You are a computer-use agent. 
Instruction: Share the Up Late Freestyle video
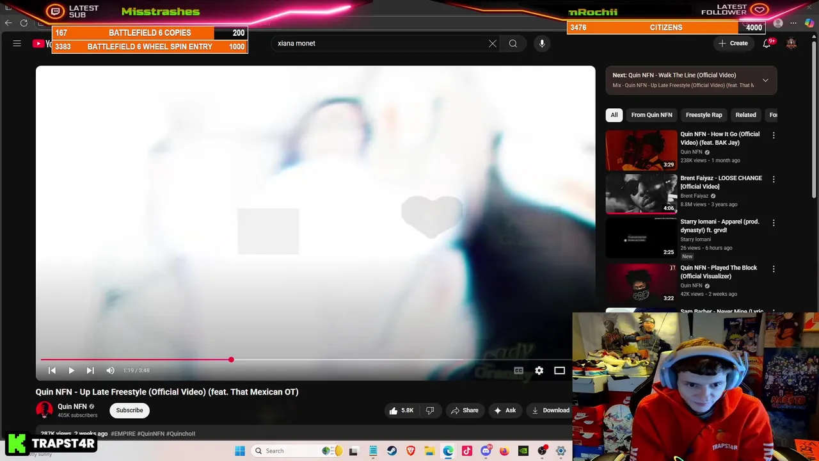tap(464, 410)
